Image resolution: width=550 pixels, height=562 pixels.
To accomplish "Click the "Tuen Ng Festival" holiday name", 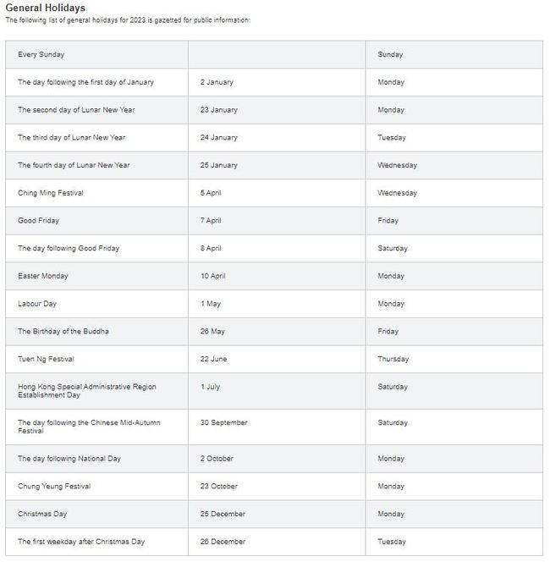I will 46,359.
